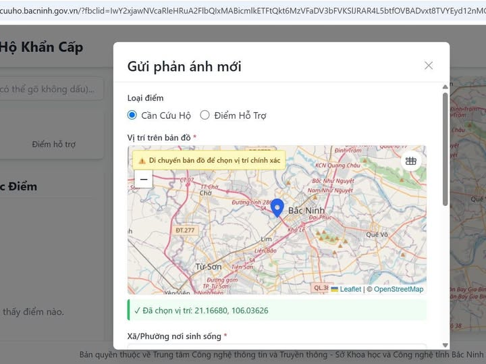The width and height of the screenshot is (486, 364).
Task: Click the map layer switch icon
Action: click(410, 161)
